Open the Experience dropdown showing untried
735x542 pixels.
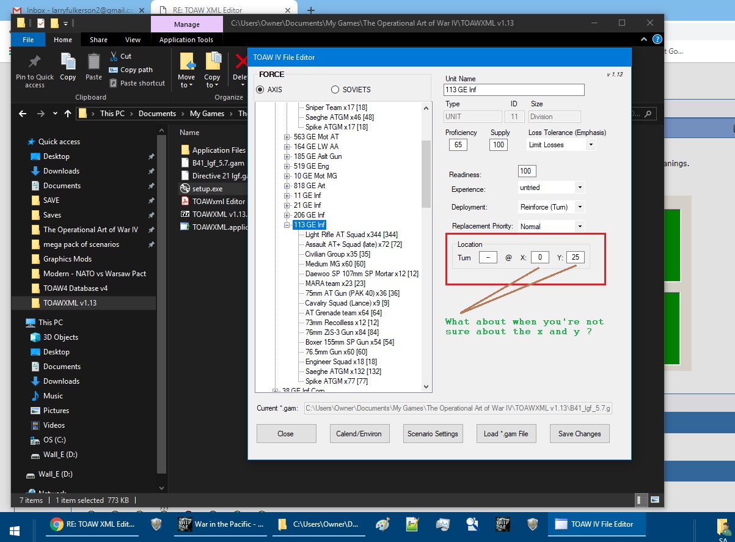[580, 188]
